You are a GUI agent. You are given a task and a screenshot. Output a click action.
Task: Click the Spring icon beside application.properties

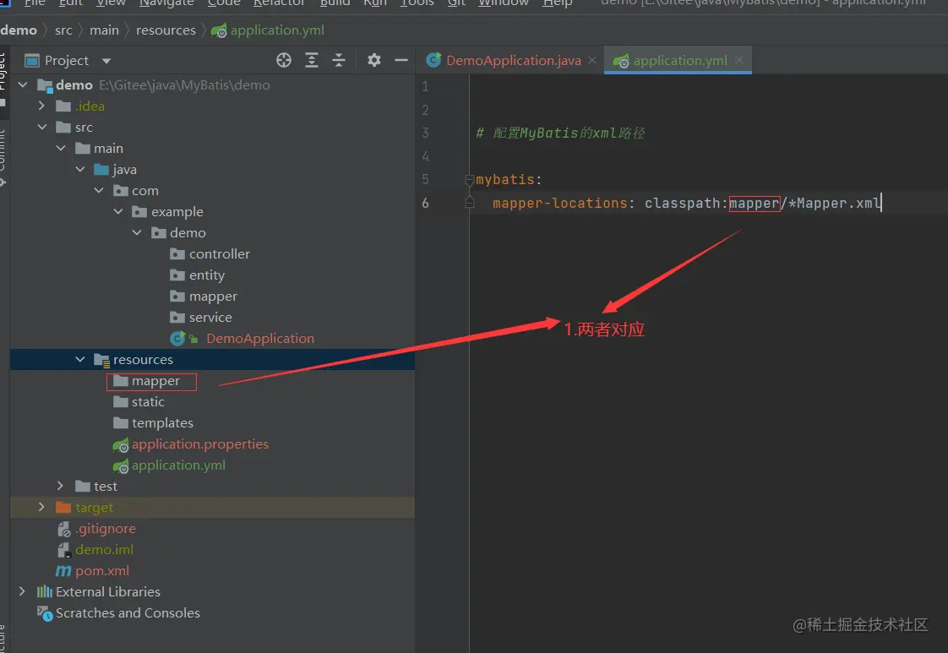click(x=121, y=445)
